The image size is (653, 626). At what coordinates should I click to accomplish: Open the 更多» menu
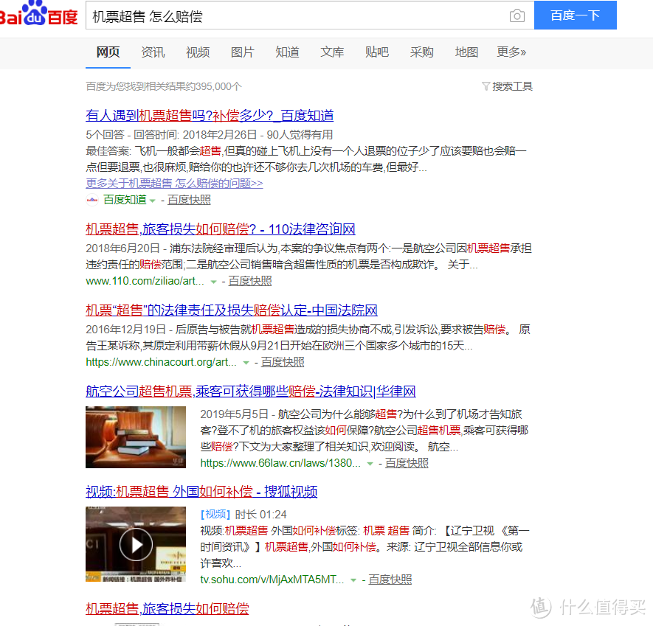pyautogui.click(x=511, y=52)
